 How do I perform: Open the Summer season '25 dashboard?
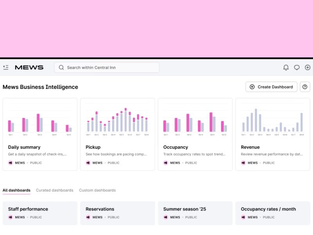(195, 213)
